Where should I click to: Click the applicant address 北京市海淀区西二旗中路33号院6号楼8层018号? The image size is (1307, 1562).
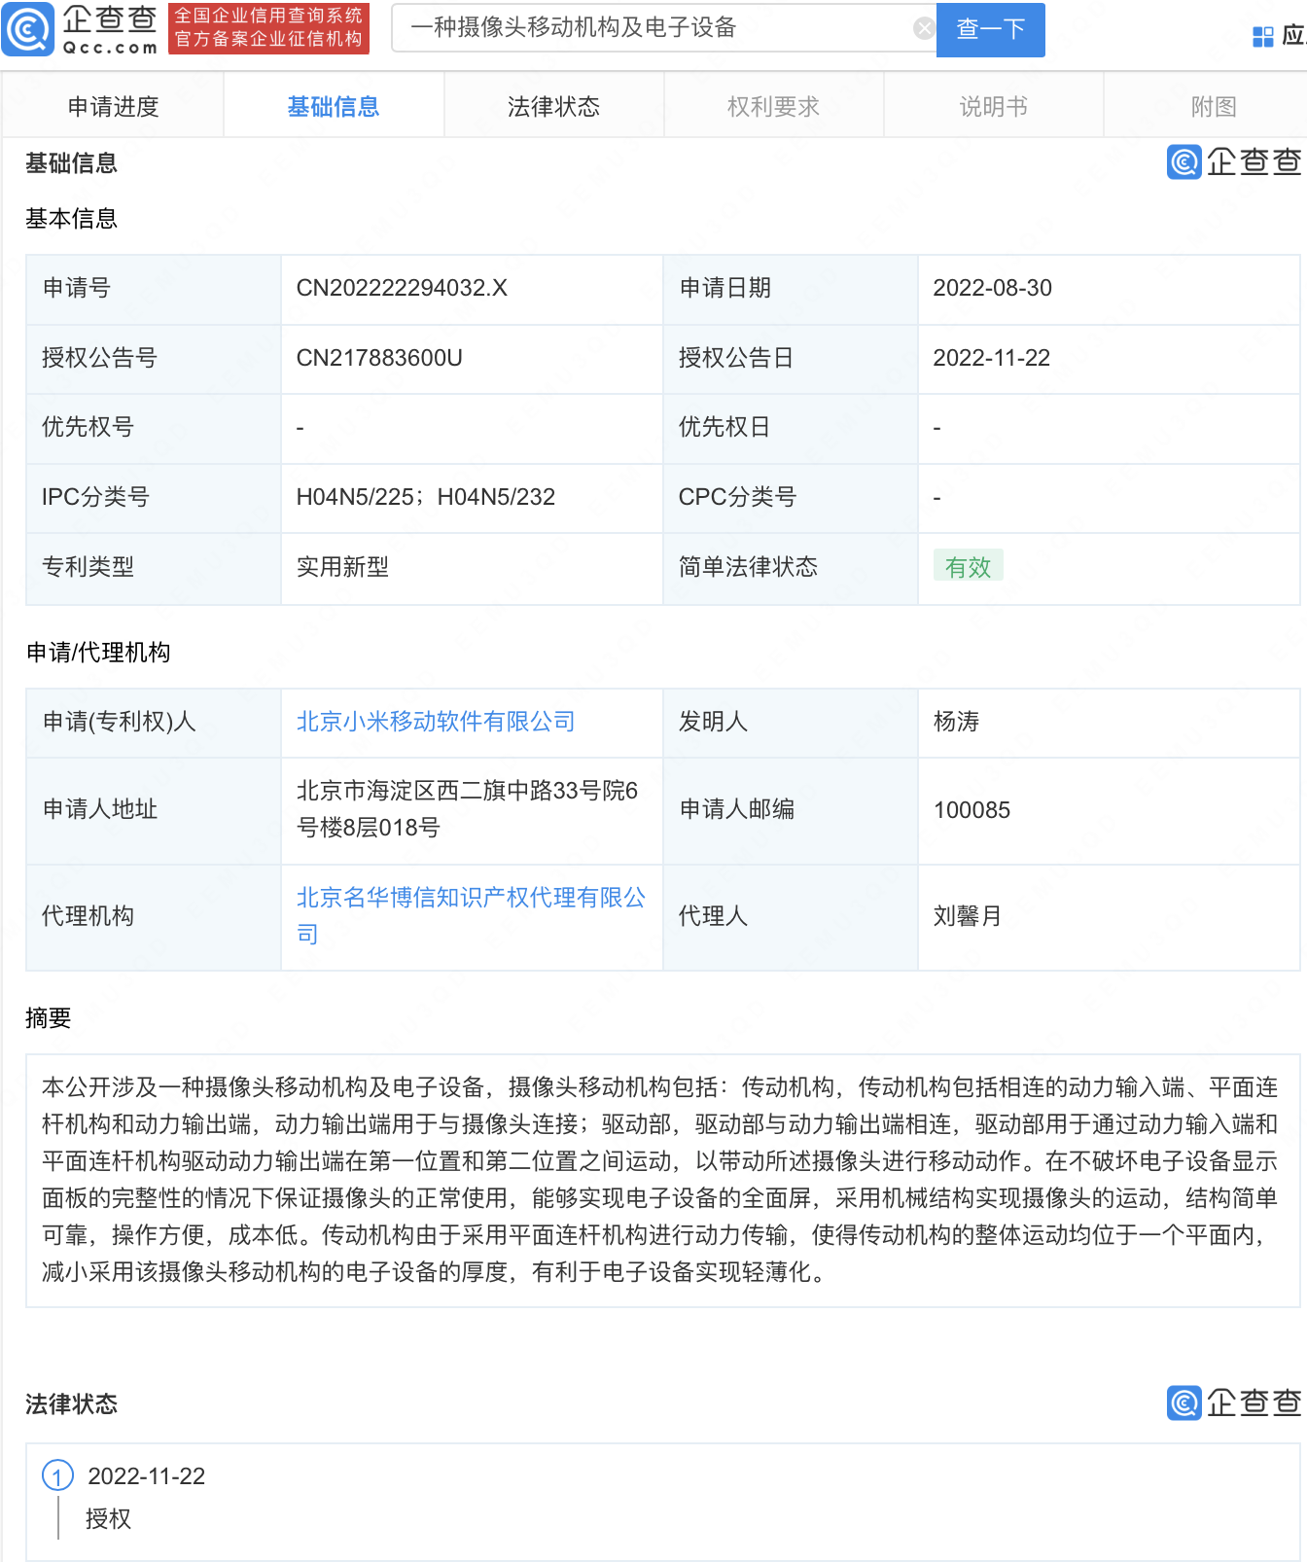[x=467, y=809]
